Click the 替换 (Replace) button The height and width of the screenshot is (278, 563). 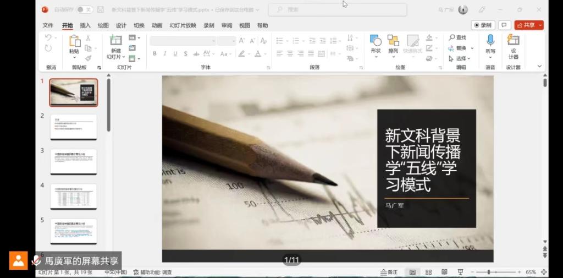pyautogui.click(x=460, y=48)
